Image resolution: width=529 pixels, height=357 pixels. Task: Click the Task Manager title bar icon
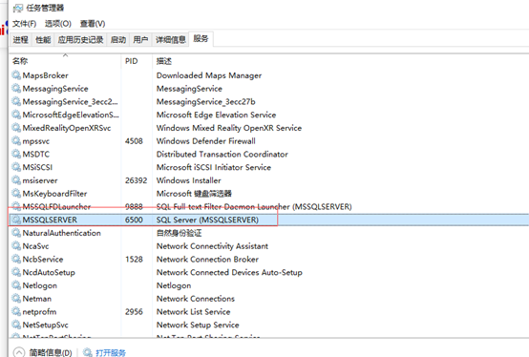(x=18, y=9)
